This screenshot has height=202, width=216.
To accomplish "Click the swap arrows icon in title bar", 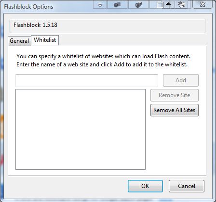I will 181,5.
